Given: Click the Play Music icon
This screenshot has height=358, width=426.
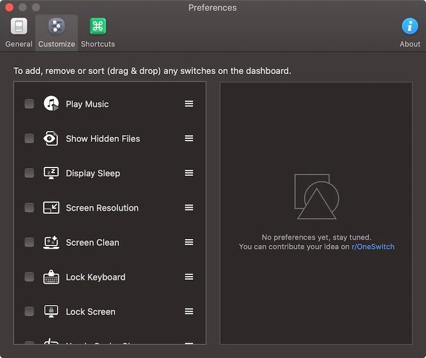Looking at the screenshot, I should coord(51,104).
